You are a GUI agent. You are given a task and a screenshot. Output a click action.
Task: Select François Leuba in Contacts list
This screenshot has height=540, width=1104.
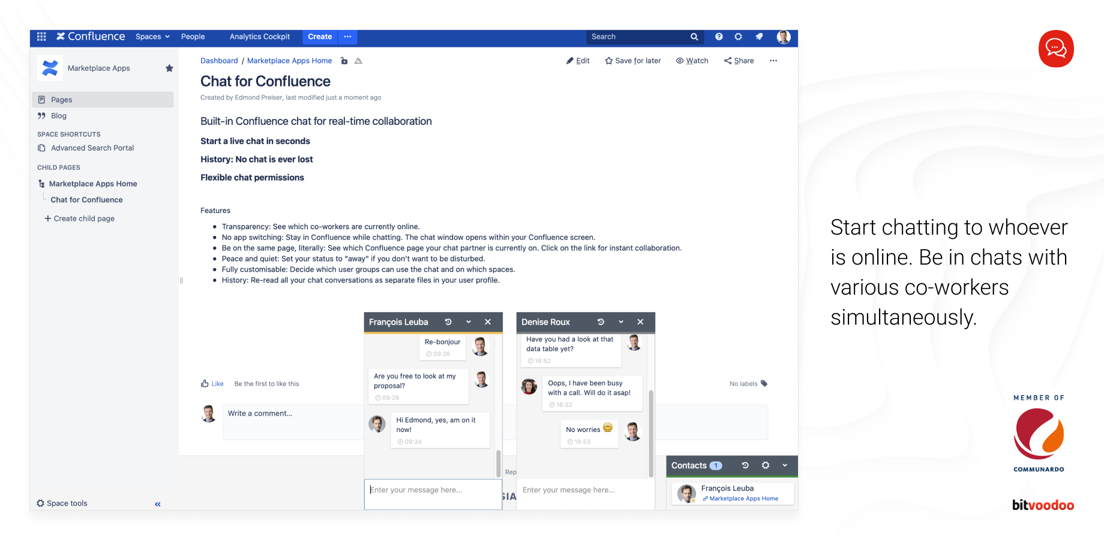[x=733, y=493]
